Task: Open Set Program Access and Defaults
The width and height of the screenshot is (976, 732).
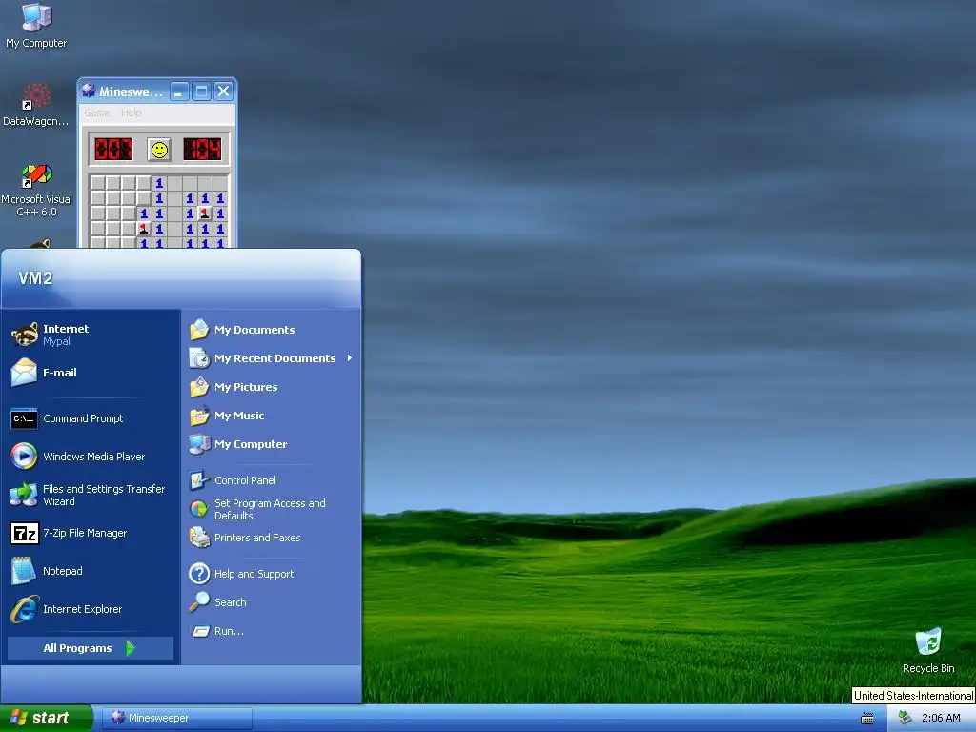Action: (271, 509)
